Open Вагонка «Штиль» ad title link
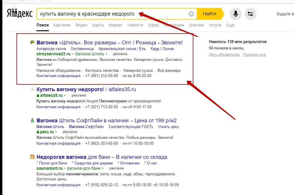The height and width of the screenshot is (195, 294). [x=109, y=43]
